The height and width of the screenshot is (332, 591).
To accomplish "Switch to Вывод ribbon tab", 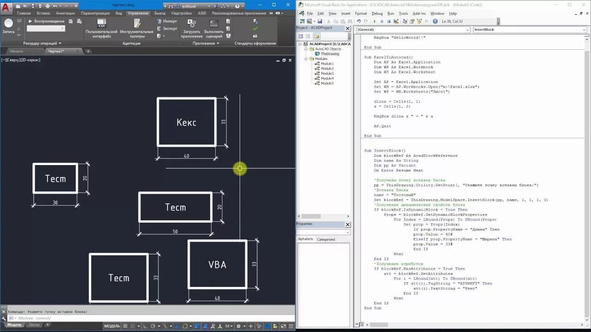I will (160, 13).
